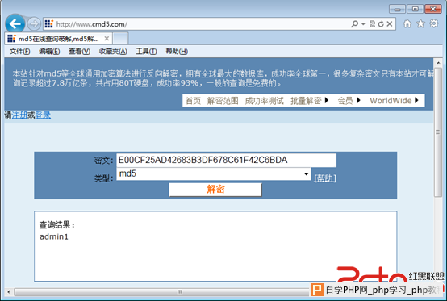Click the vertical scrollbar up arrow
Viewport: 447px width, 301px height.
pos(438,63)
